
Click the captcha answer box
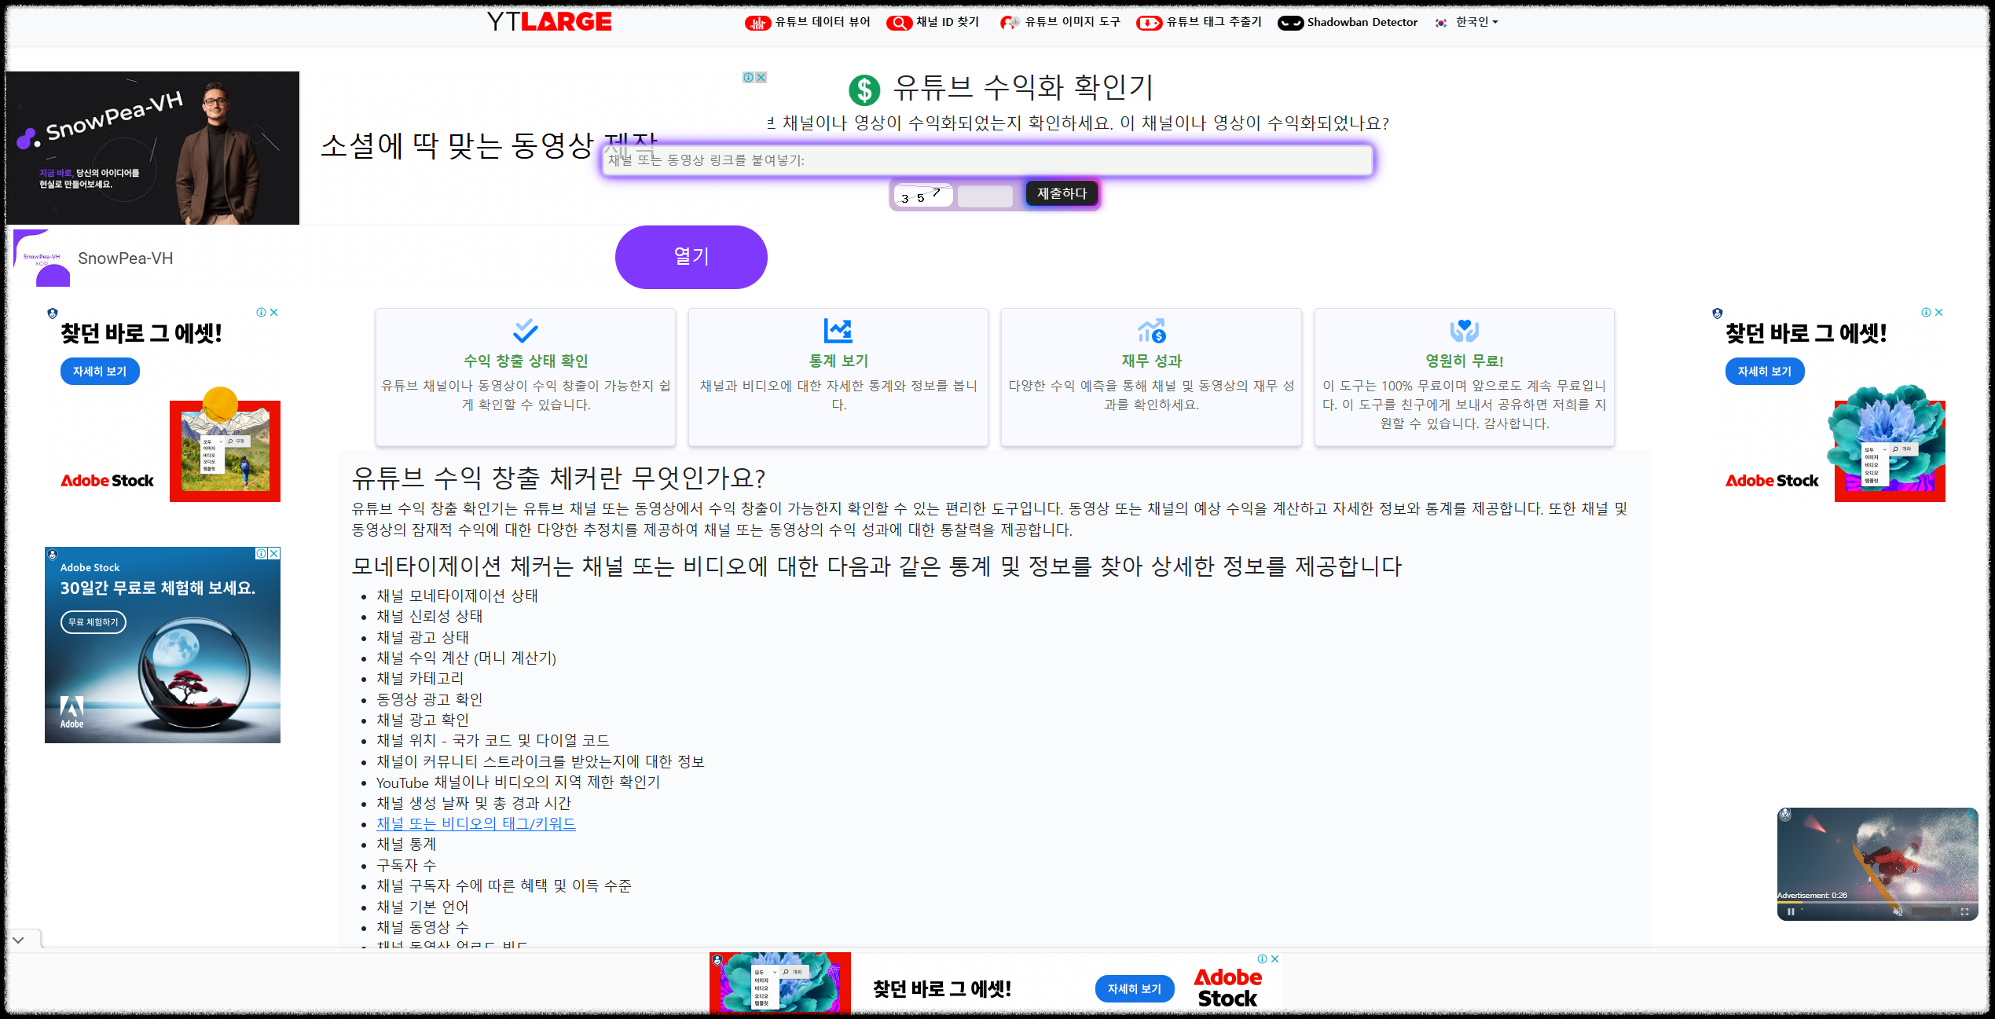point(985,196)
